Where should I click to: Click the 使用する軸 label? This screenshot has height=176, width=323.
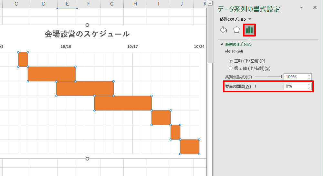pyautogui.click(x=234, y=51)
